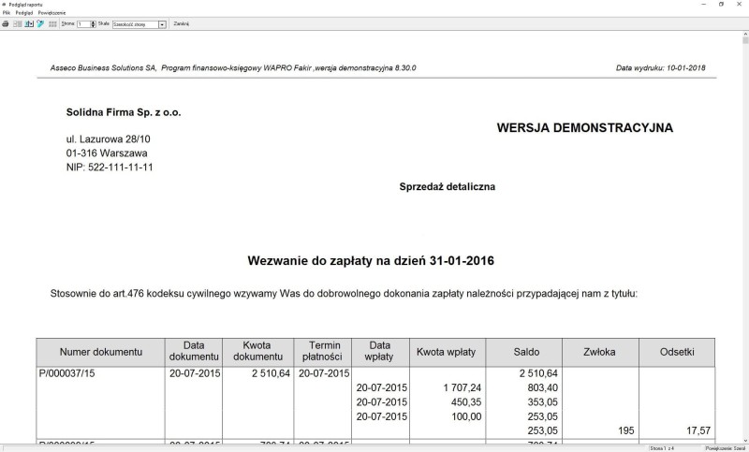749x452 pixels.
Task: Click the printer icon to print report
Action: pos(6,23)
